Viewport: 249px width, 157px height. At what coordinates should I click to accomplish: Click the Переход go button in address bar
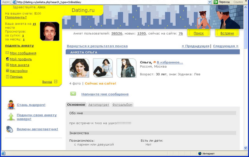click(x=222, y=2)
